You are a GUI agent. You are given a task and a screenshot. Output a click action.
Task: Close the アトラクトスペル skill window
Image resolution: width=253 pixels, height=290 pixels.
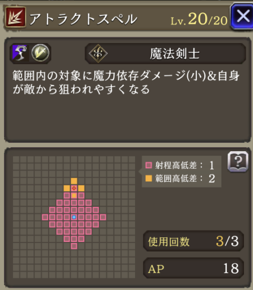(x=243, y=16)
